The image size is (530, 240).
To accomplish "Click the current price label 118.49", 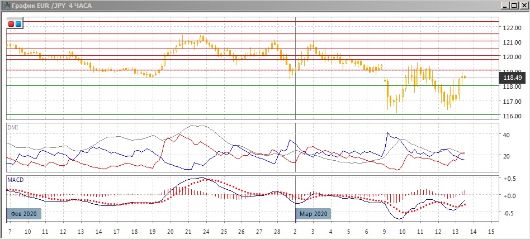I will (x=513, y=78).
